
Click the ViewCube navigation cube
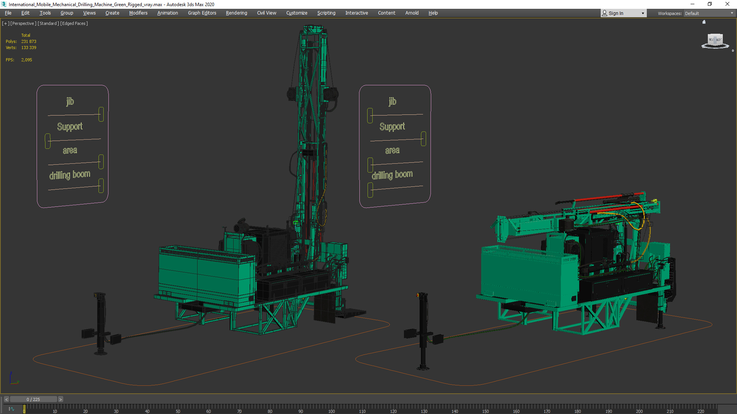715,39
